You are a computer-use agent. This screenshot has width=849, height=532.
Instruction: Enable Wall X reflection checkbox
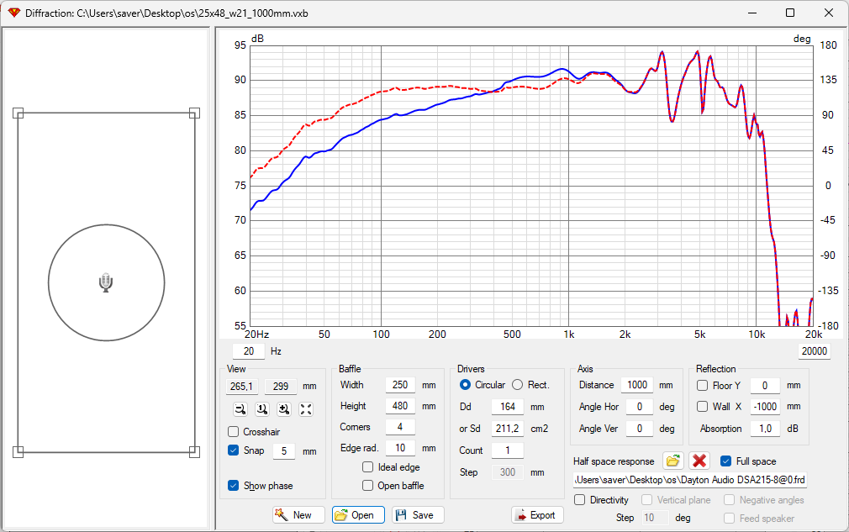(702, 407)
